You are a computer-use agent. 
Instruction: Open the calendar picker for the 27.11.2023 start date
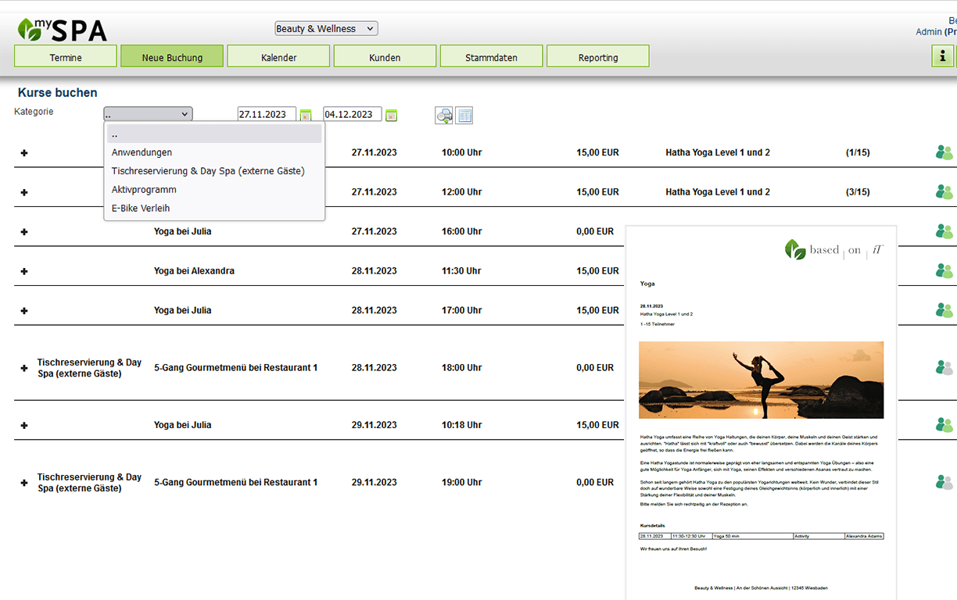tap(306, 114)
